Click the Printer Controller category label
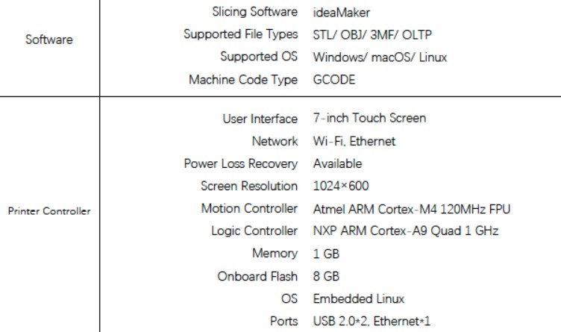 coord(49,211)
